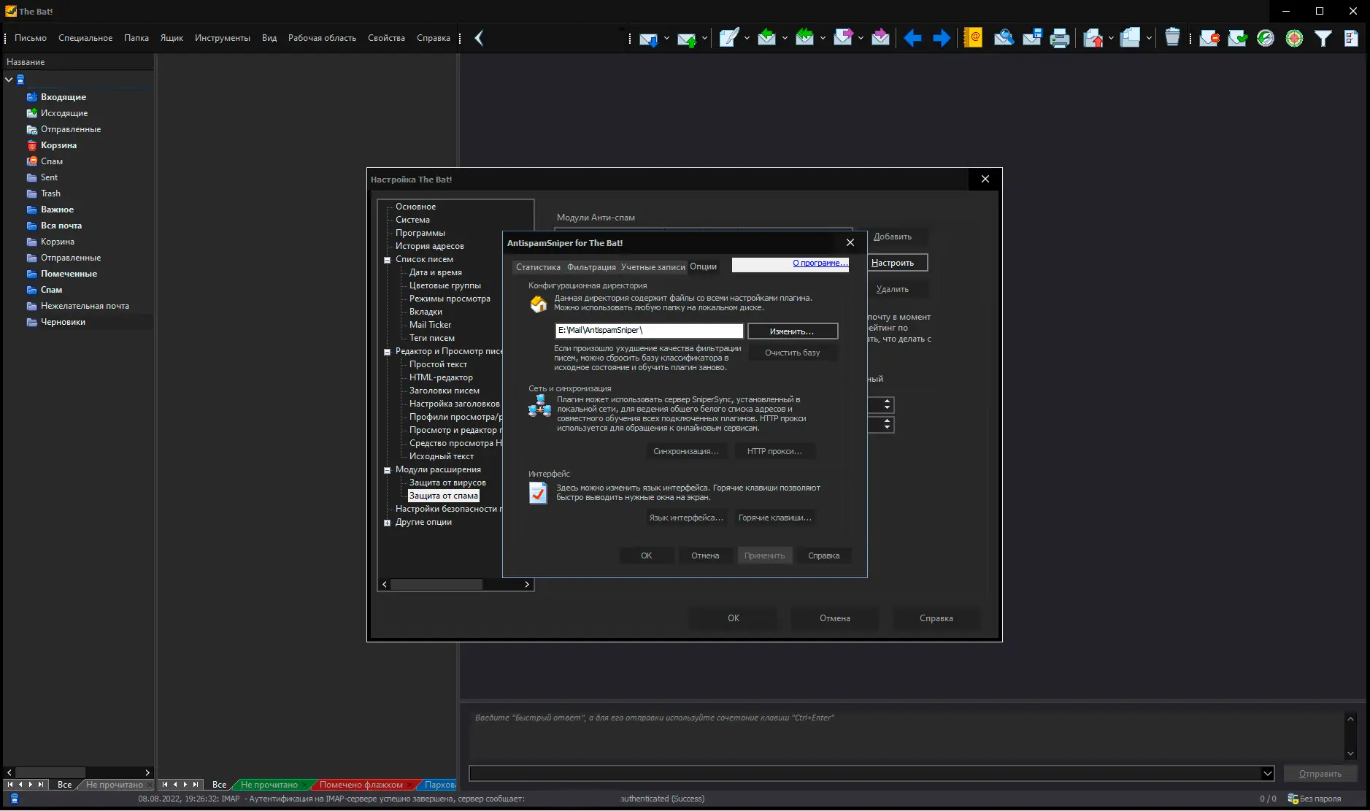Open dropdown arrow next to Reply icon
The width and height of the screenshot is (1370, 811).
coord(785,38)
